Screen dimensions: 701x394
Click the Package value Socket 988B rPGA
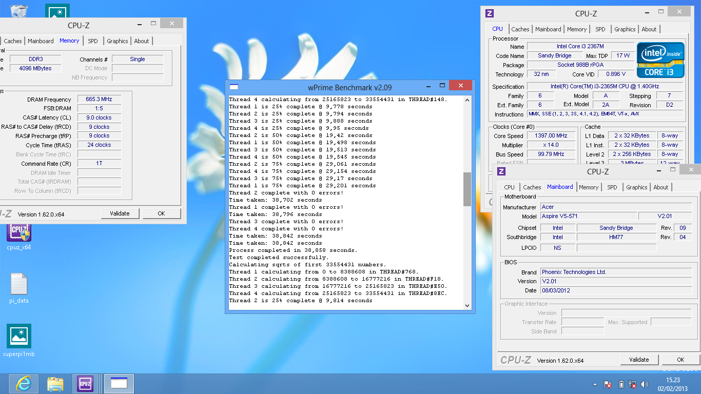580,65
